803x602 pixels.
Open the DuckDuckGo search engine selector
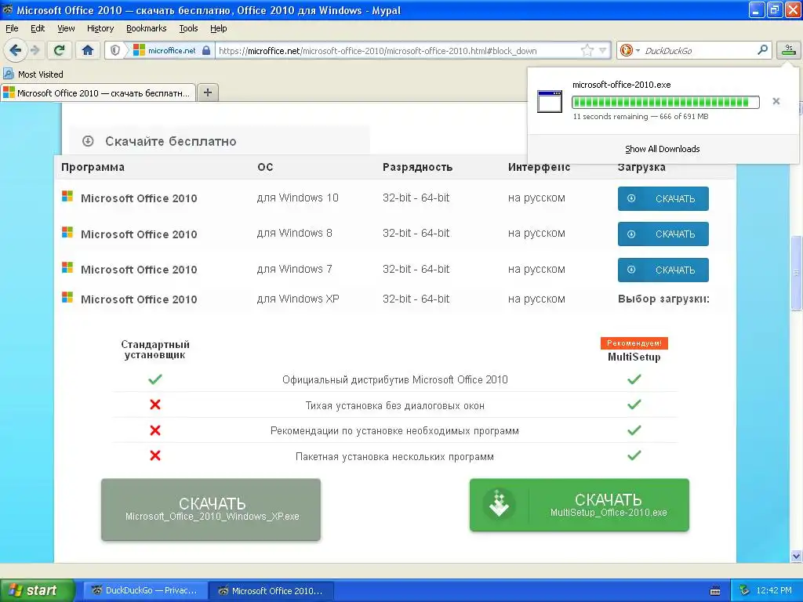(630, 50)
